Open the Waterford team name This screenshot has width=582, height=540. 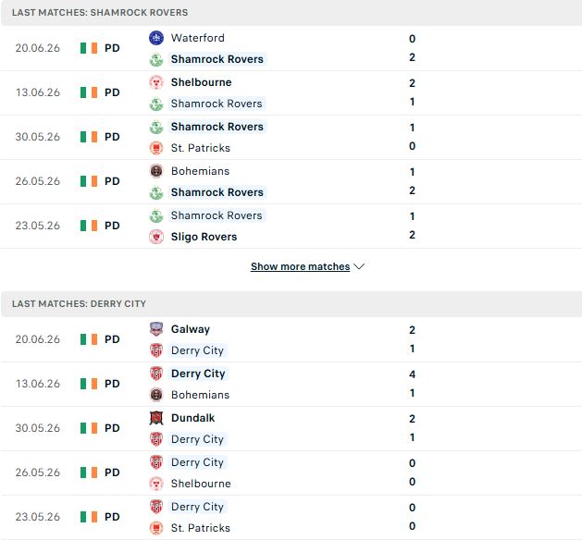tap(197, 38)
